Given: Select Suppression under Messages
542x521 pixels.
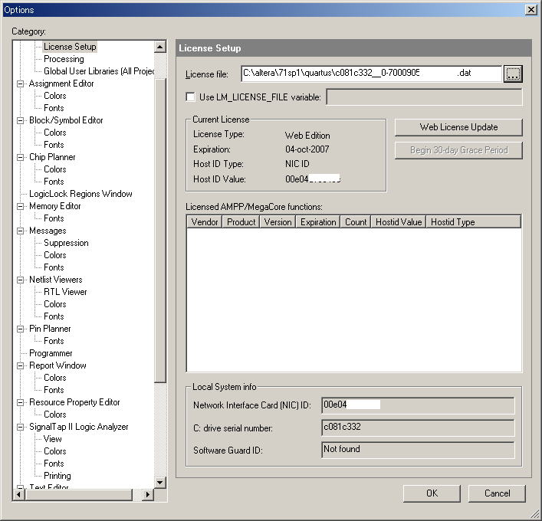Looking at the screenshot, I should 66,243.
